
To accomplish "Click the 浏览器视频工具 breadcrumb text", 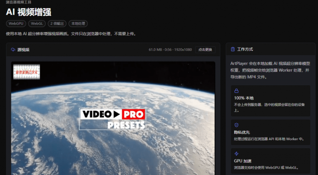I will pyautogui.click(x=18, y=2).
